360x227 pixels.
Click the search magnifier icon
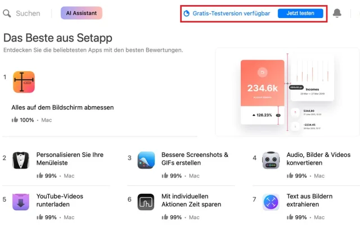(7, 13)
